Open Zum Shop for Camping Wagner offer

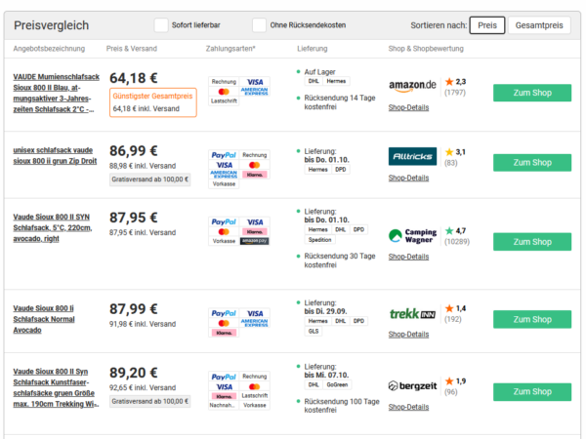[532, 242]
